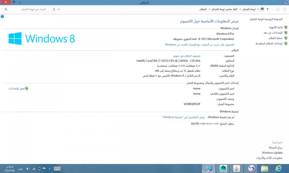Open the Action Center flag icon

(44, 169)
